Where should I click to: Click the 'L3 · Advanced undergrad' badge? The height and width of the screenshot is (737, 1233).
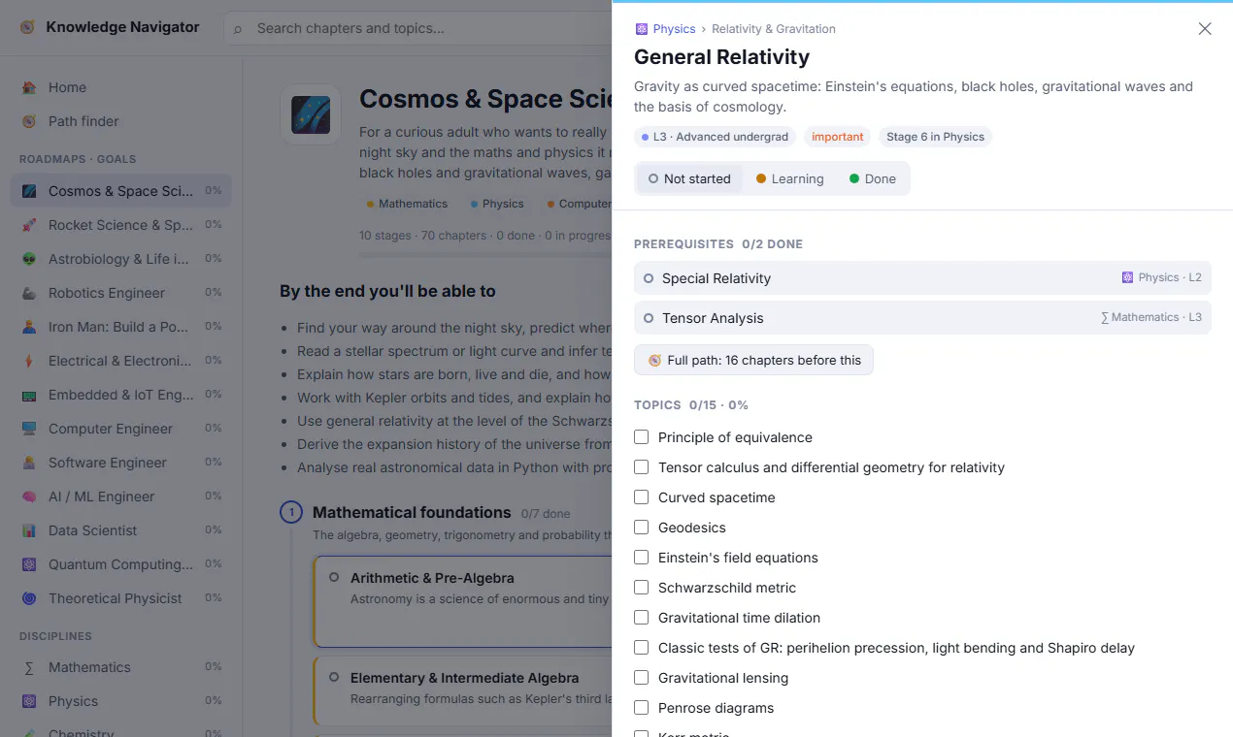point(716,137)
